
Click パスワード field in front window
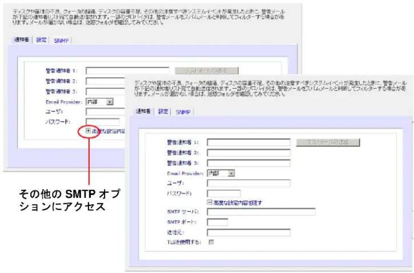point(224,194)
